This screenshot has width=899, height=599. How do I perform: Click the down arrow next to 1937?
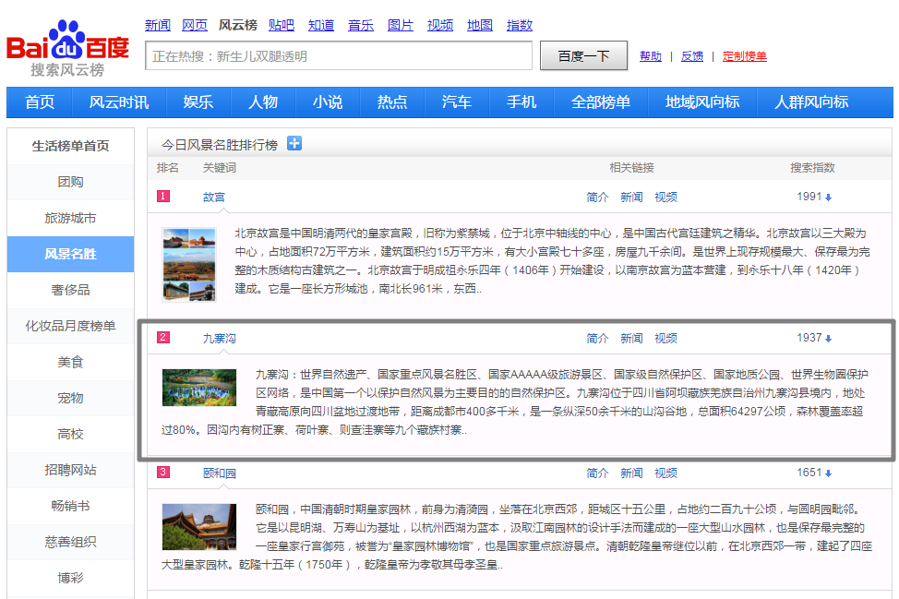(x=829, y=338)
